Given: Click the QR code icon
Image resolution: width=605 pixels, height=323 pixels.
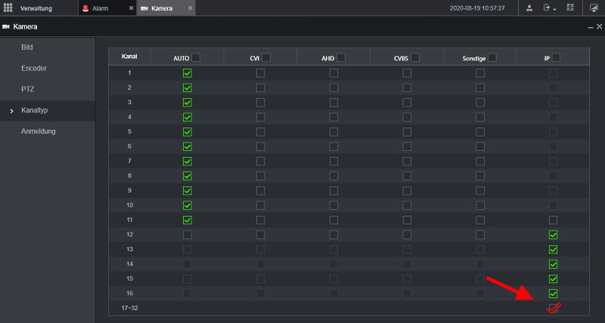Looking at the screenshot, I should pyautogui.click(x=571, y=8).
